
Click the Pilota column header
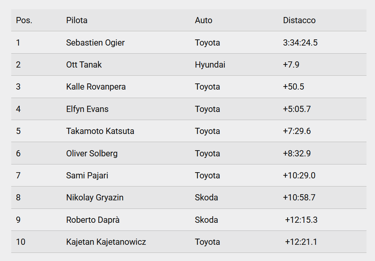[x=77, y=20]
